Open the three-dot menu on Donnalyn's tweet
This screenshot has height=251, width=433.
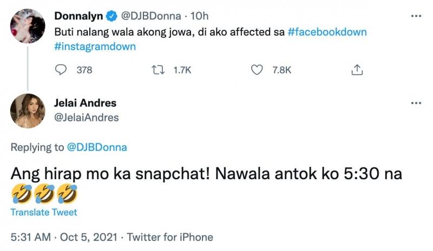[416, 16]
